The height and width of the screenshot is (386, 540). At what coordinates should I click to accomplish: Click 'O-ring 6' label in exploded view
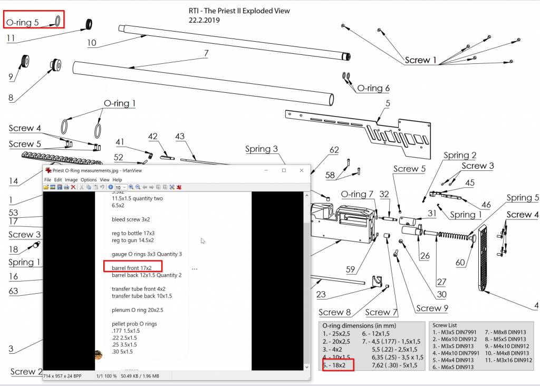coord(373,88)
